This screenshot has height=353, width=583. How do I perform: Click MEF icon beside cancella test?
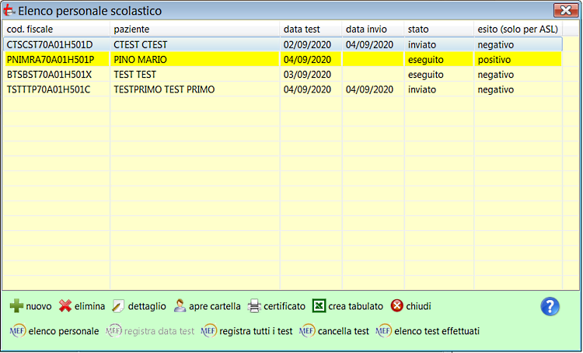(307, 330)
